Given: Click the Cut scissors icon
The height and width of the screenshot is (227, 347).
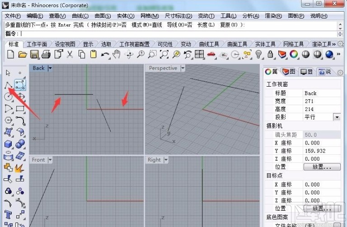Looking at the screenshot, I should (x=70, y=54).
